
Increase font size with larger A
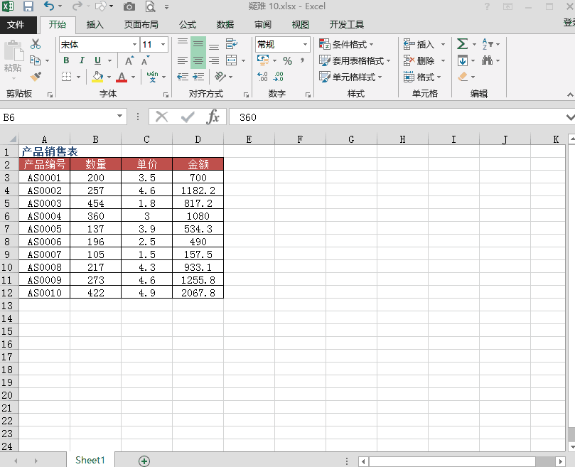click(x=129, y=60)
